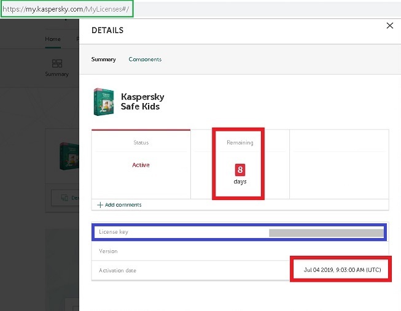
Task: Click the Kaspersky Safe Kids product title
Action: point(142,101)
